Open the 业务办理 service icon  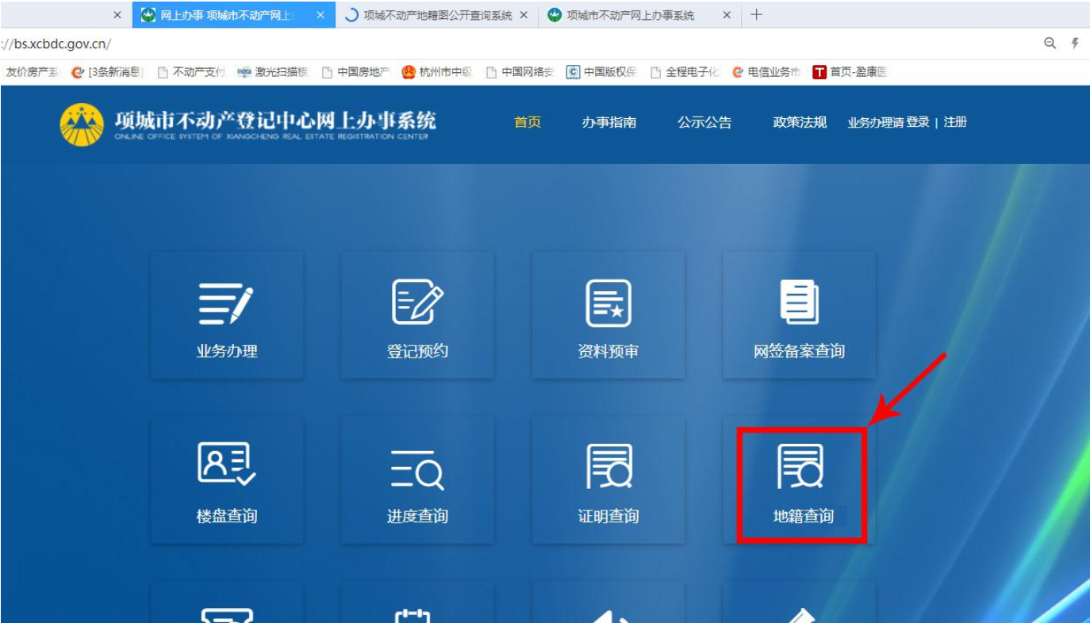point(225,317)
